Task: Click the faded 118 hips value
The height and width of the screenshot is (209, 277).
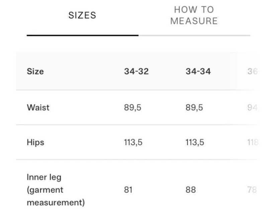Action: pos(253,142)
